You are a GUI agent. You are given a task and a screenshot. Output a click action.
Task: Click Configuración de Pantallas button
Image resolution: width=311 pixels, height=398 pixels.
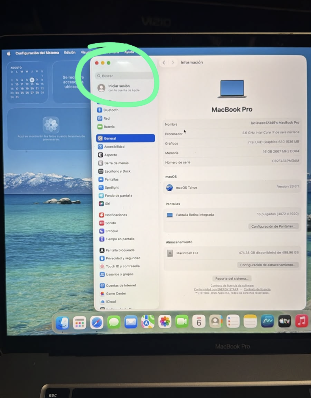pos(273,226)
